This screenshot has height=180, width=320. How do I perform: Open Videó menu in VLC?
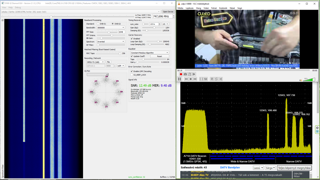pos(206,8)
